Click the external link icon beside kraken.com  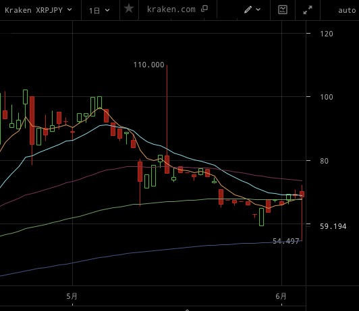pyautogui.click(x=204, y=9)
